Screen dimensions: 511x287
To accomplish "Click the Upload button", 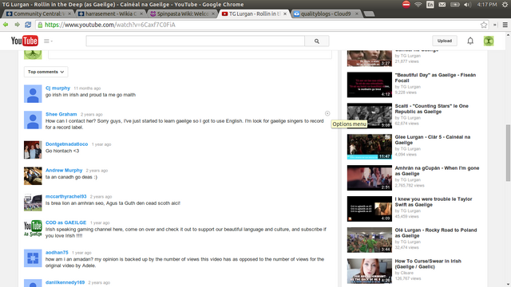I will (445, 41).
